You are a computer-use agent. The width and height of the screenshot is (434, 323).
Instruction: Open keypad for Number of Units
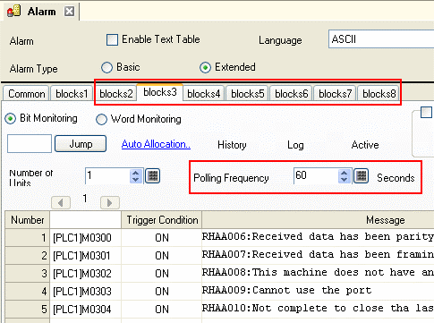(x=152, y=175)
